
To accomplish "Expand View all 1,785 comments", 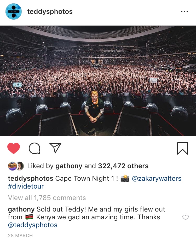I will (47, 198).
